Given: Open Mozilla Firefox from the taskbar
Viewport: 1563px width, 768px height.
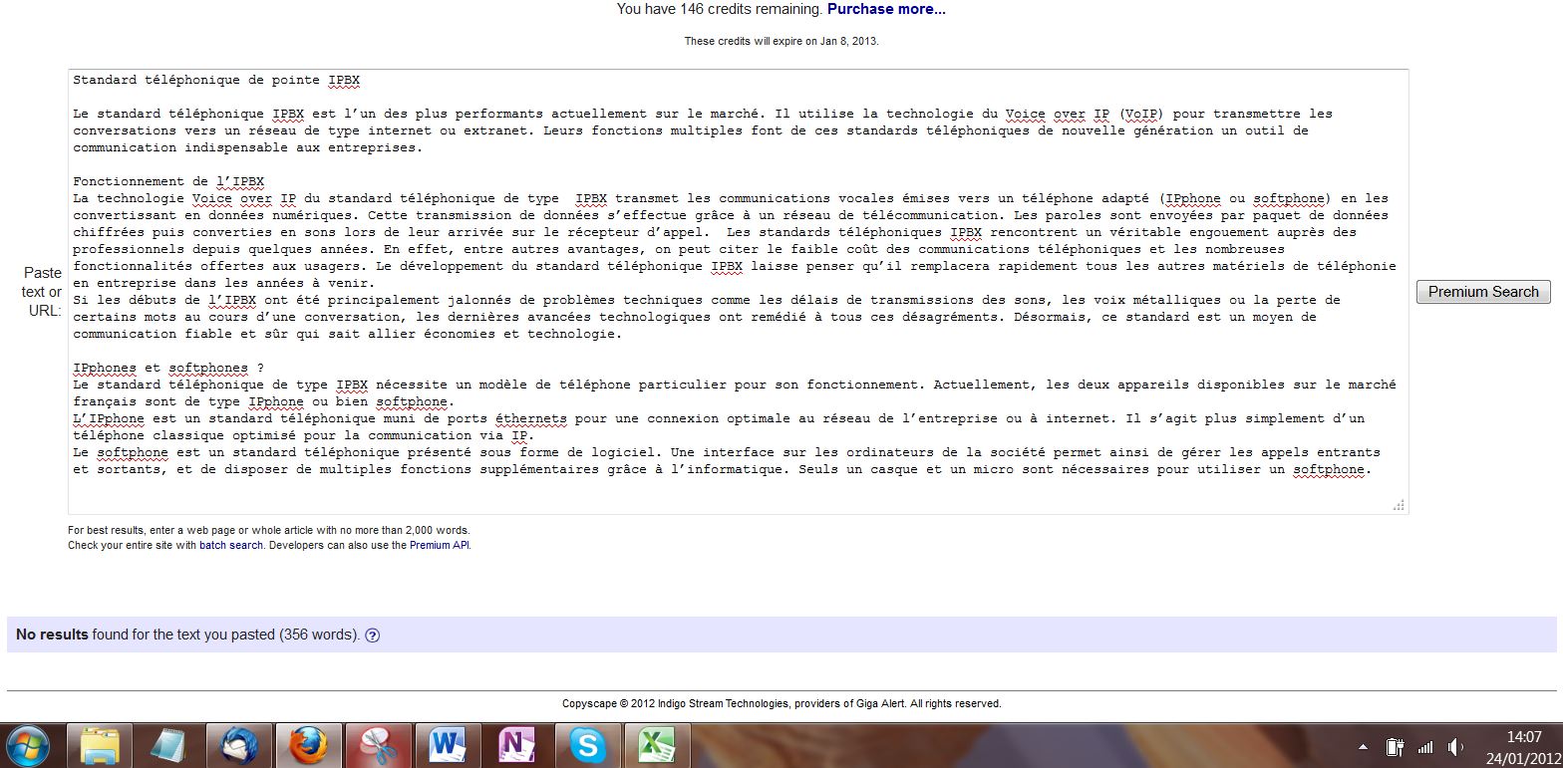Looking at the screenshot, I should tap(308, 745).
